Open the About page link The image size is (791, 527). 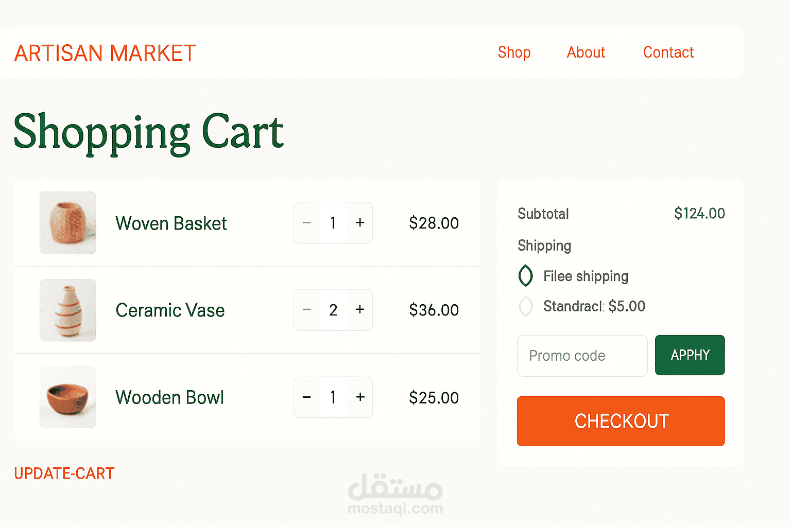tap(586, 52)
